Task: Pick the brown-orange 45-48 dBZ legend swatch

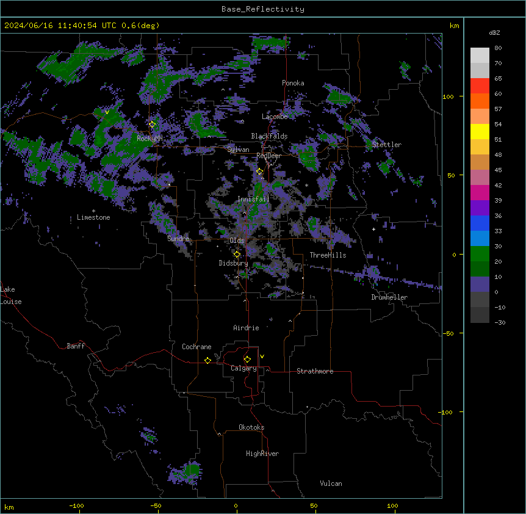Action: point(480,162)
